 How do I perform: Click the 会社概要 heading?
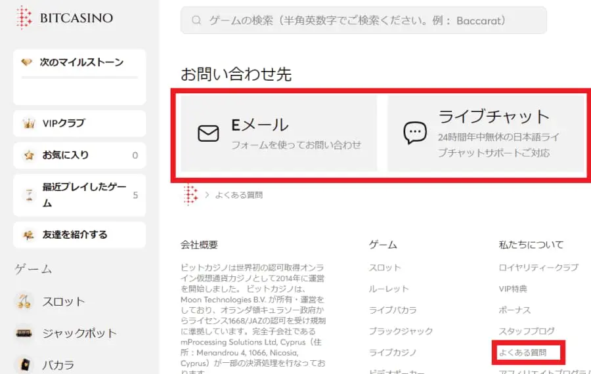[x=199, y=245]
